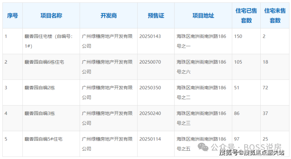The image size is (291, 159).
Task: Select project name 馥香园住宅楼（自编号:1#）
Action: (x=49, y=41)
